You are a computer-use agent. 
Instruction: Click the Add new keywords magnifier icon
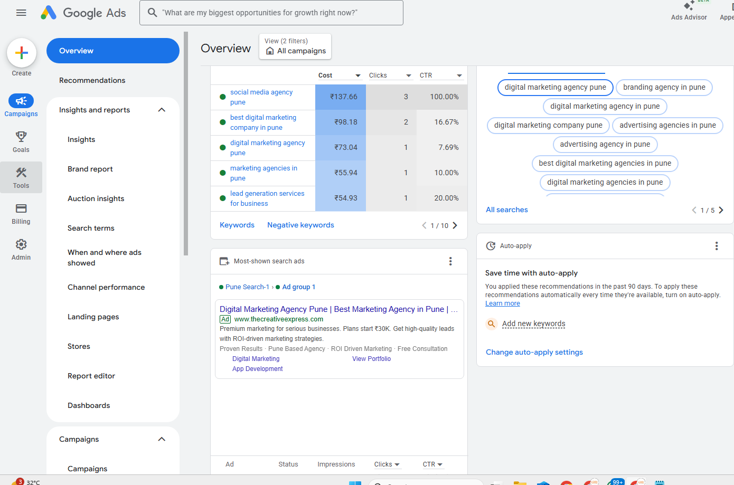pyautogui.click(x=491, y=324)
